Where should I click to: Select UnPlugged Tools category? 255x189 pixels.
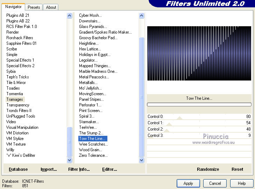[21, 116]
